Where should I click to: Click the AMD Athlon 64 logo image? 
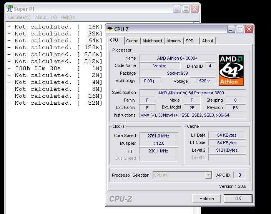tap(231, 70)
